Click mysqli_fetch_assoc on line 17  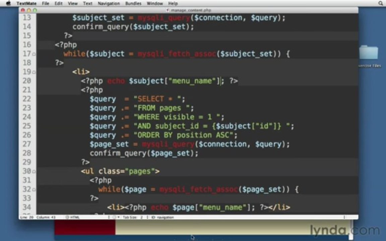click(177, 54)
